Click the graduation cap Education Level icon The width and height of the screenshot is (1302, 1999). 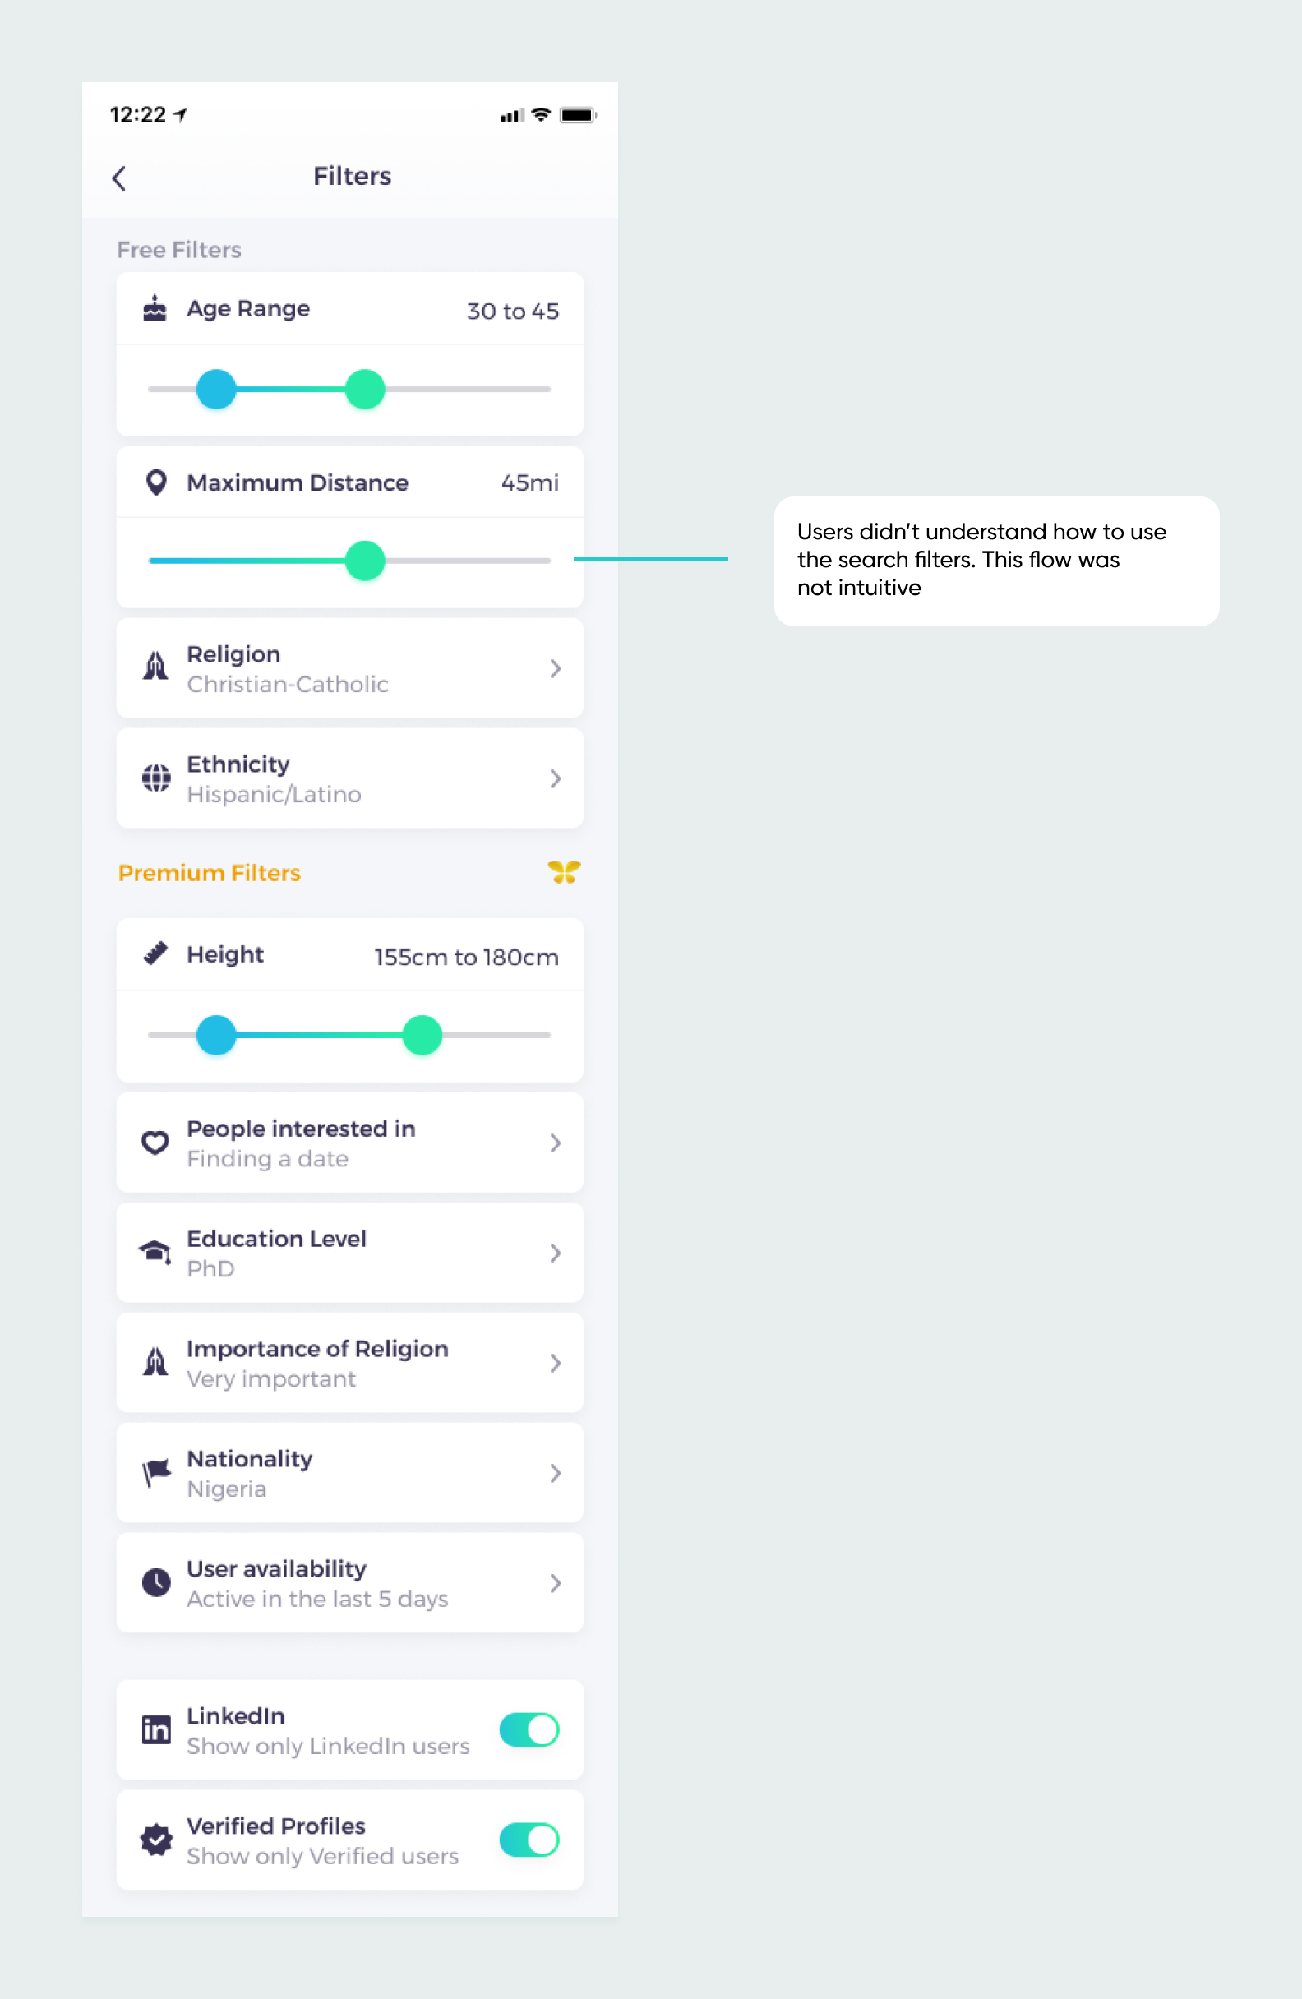156,1253
